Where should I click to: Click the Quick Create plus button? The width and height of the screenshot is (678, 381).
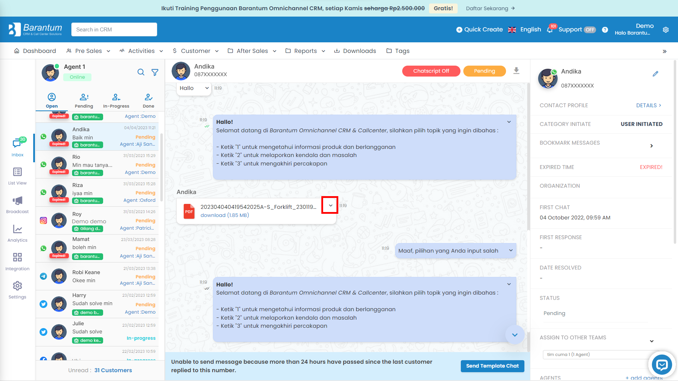480,30
